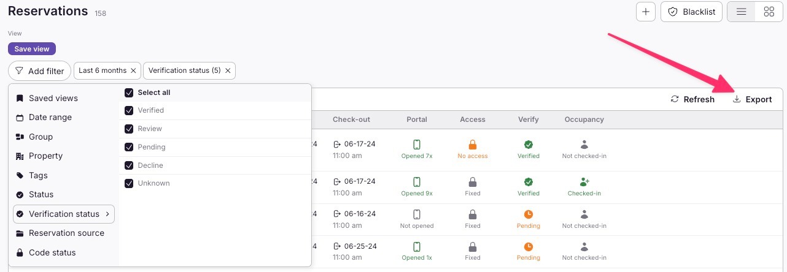Uncheck the Verified status checkbox
The height and width of the screenshot is (272, 787).
(129, 110)
